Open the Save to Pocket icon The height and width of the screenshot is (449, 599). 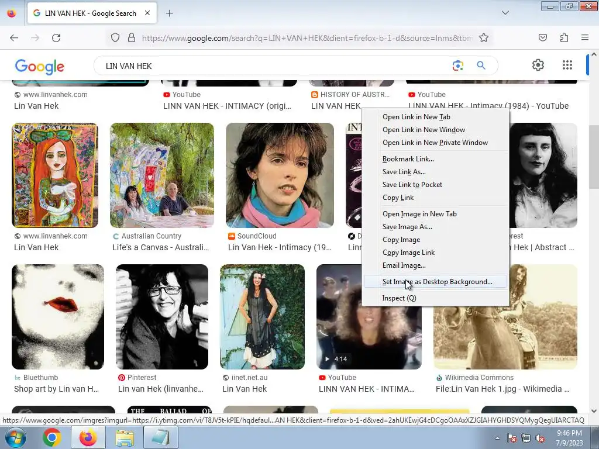pos(542,37)
